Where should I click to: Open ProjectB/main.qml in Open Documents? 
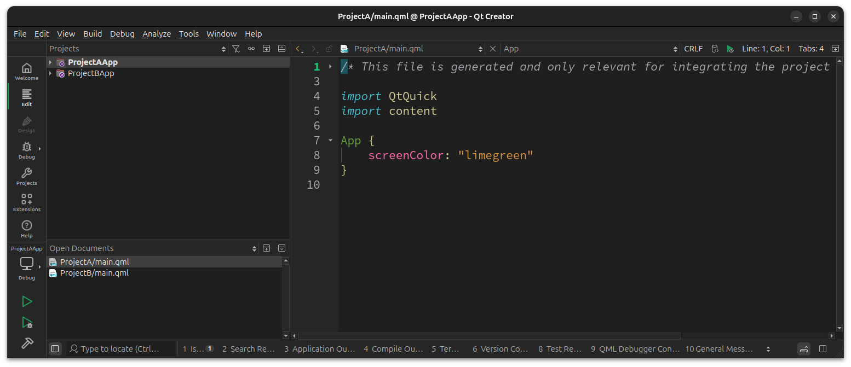point(94,273)
